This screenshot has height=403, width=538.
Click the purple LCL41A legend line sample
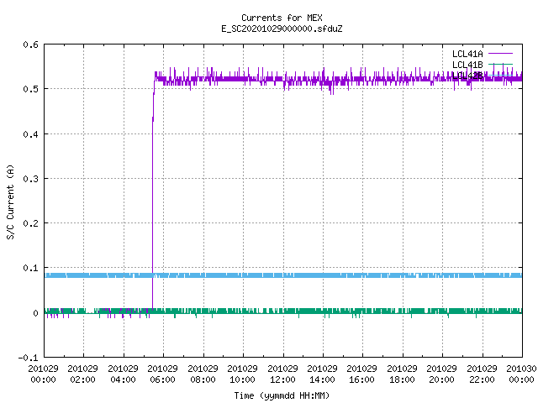click(500, 54)
